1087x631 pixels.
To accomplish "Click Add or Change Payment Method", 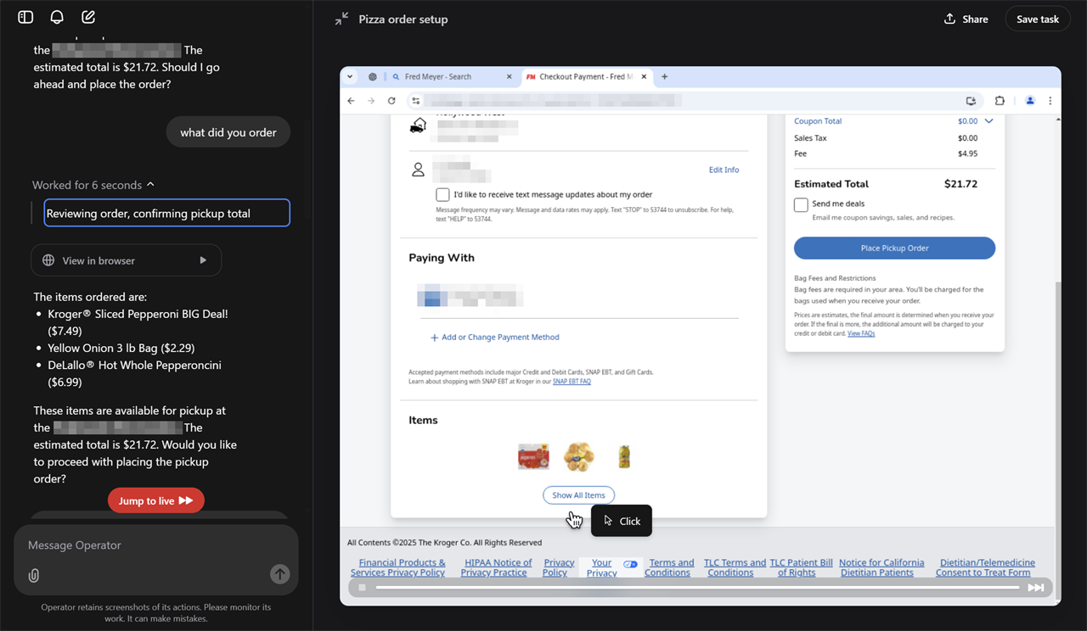I will (x=495, y=338).
